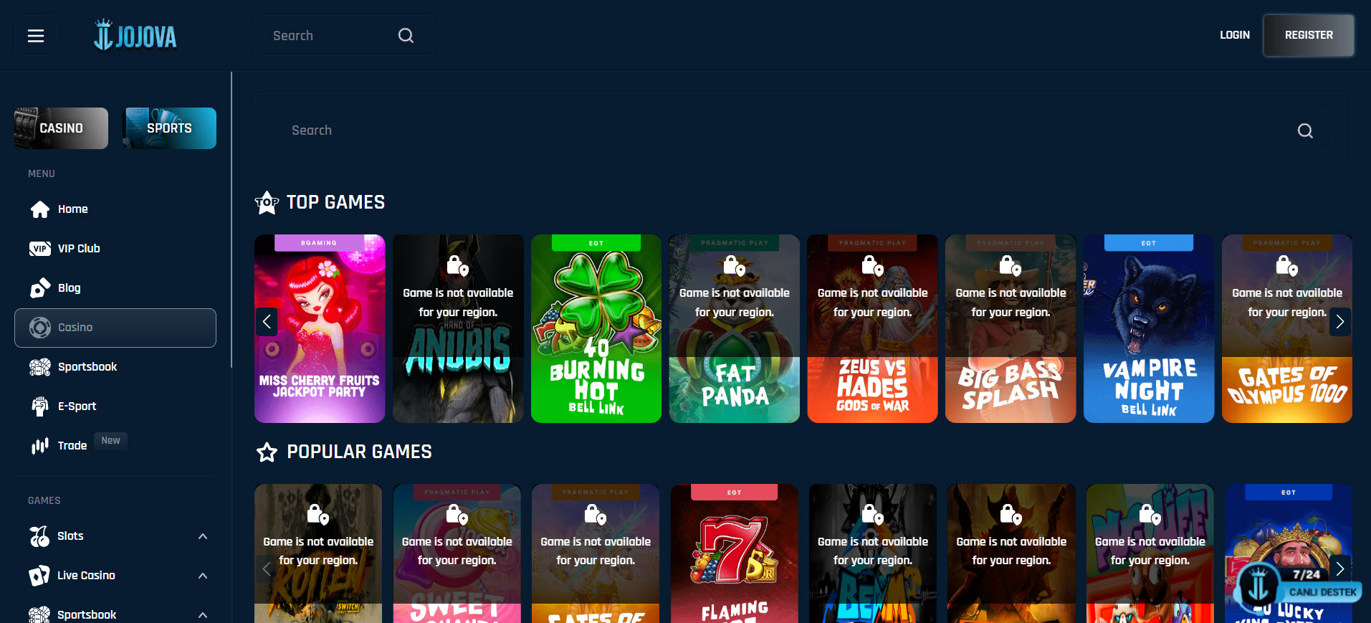Click the lock icon on Big Bass Splash
Screen dimensions: 1371x623
(1011, 266)
